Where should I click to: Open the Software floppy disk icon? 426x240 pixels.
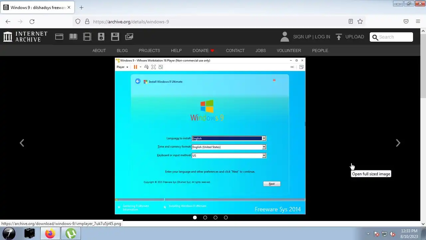115,37
